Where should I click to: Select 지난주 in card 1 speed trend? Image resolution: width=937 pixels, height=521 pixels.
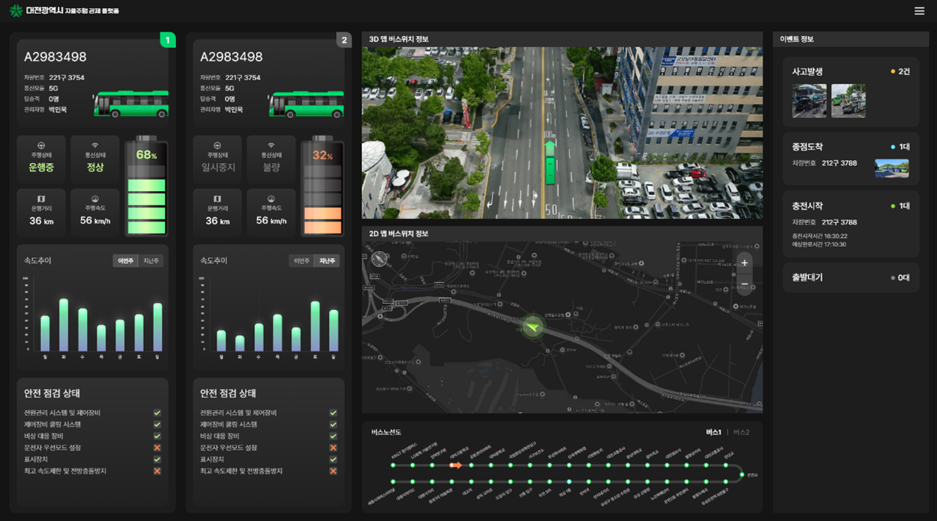click(151, 261)
